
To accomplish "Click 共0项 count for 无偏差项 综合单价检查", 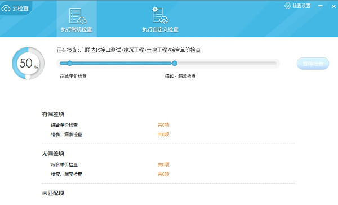I will (163, 164).
